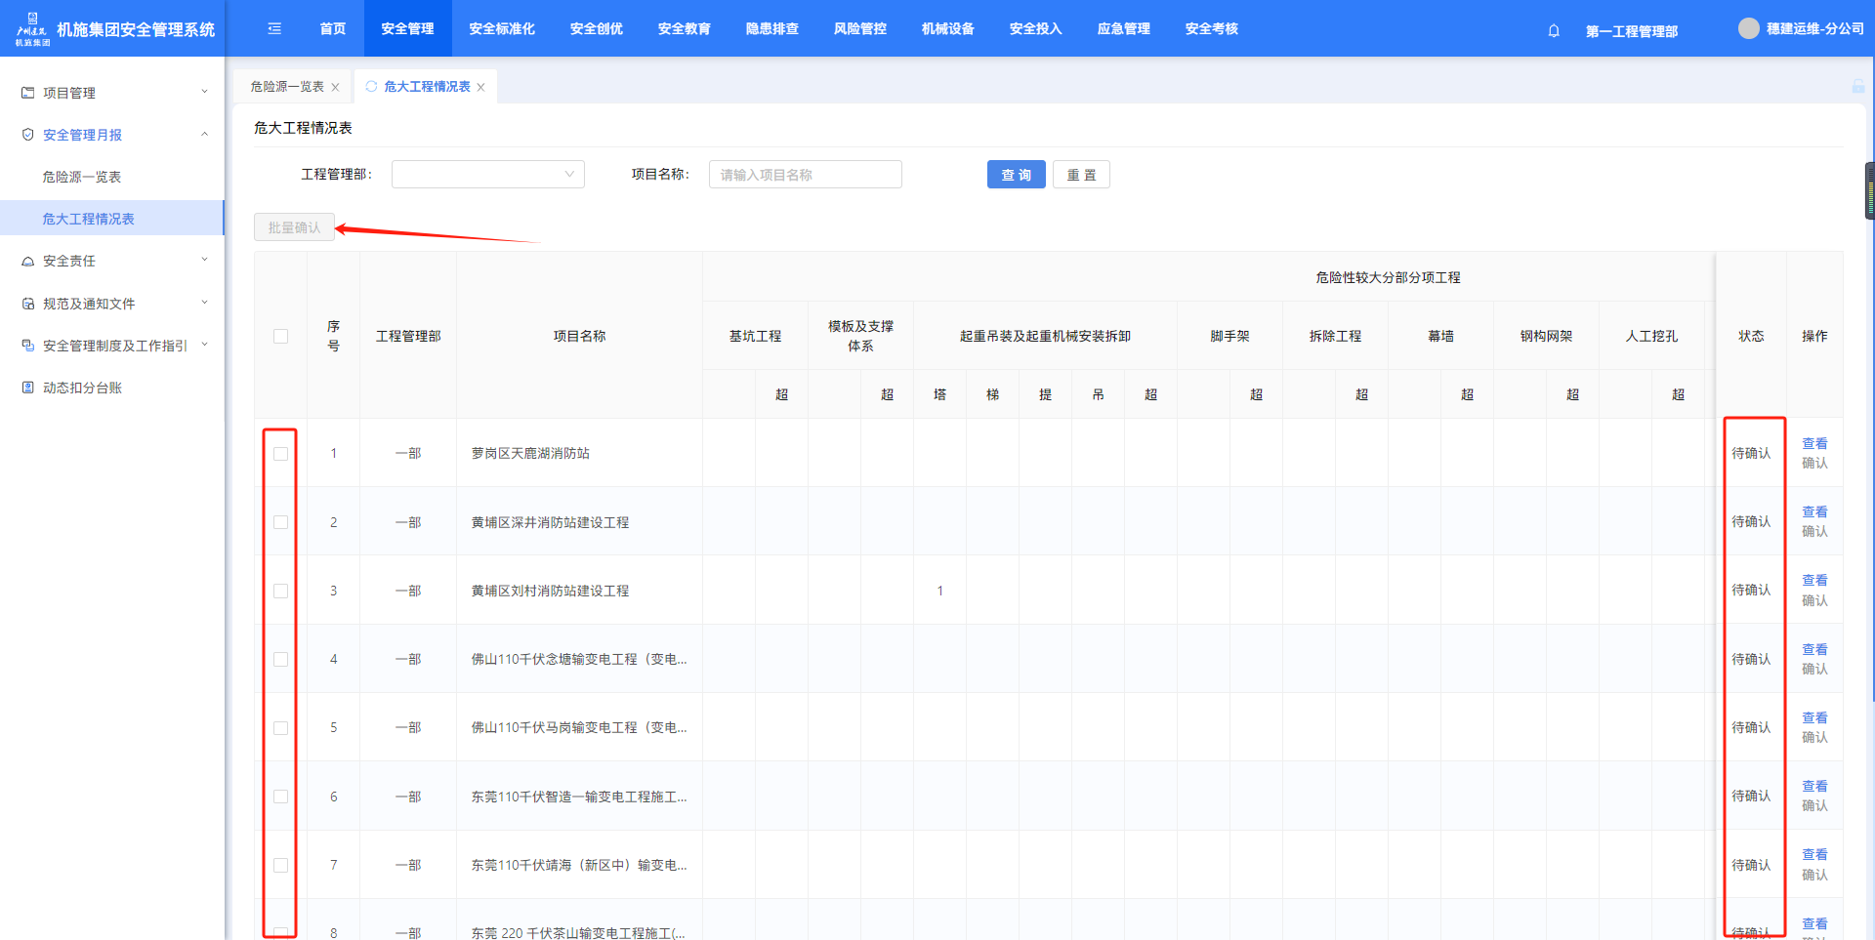Close the 危险源一览表 tab
Viewport: 1875px width, 940px height.
tap(336, 88)
